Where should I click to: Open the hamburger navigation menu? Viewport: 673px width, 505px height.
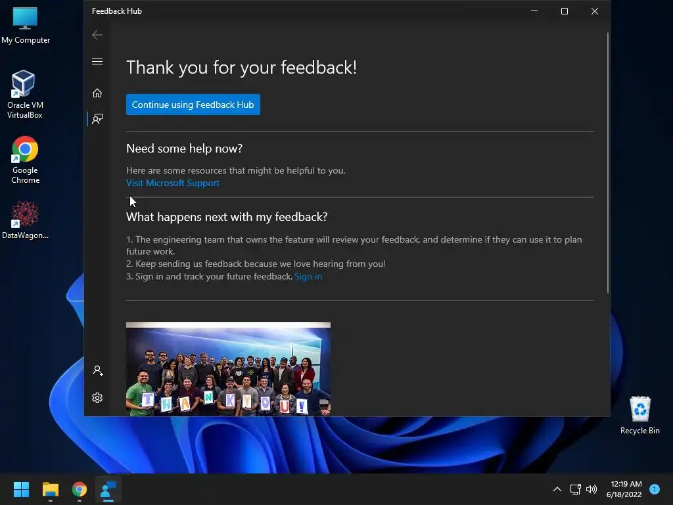tap(97, 61)
